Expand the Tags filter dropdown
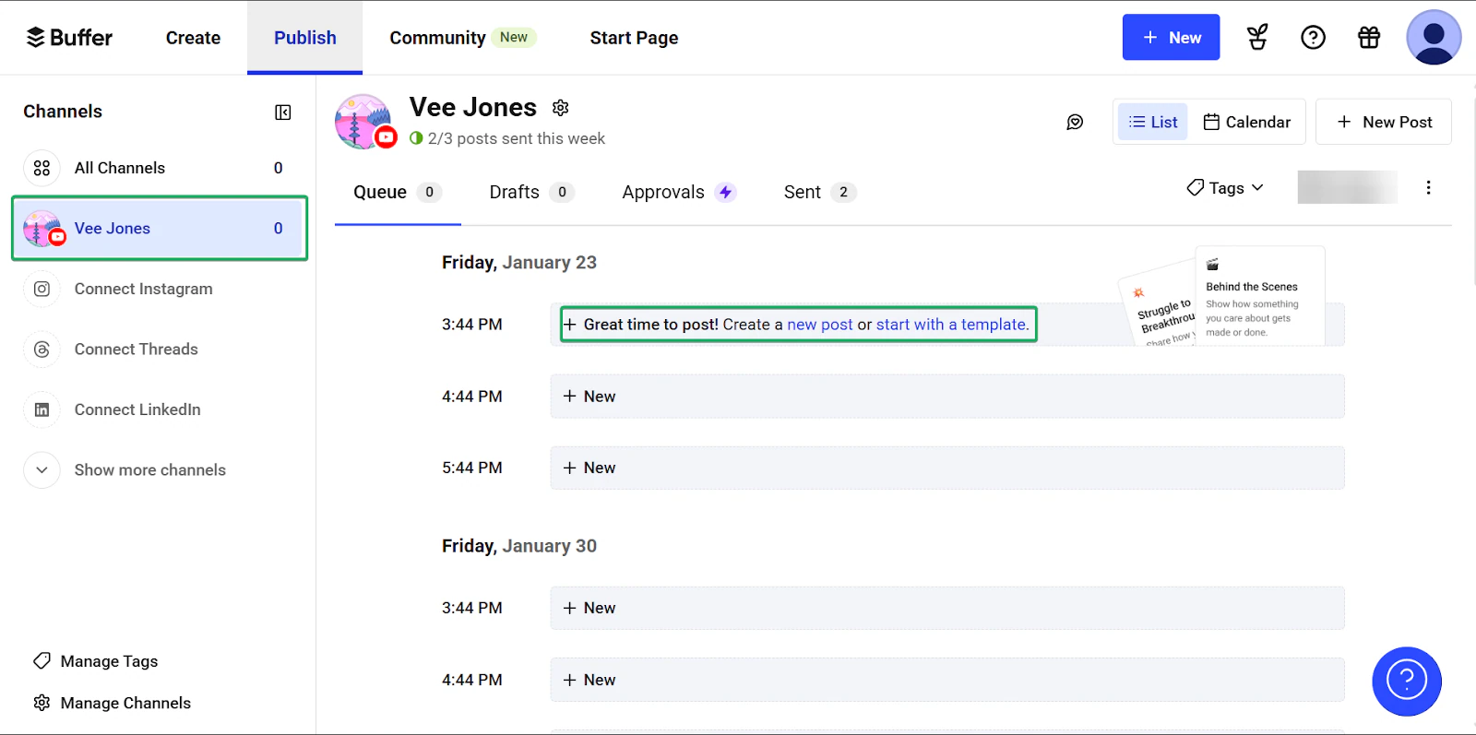1476x735 pixels. [x=1225, y=188]
